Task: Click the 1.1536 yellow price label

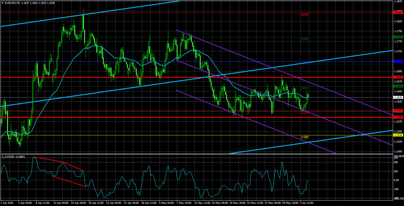Action: click(397, 135)
